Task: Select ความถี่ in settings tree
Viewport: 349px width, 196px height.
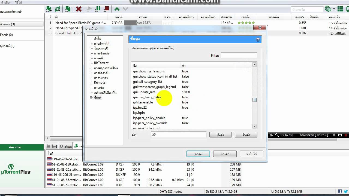Action: click(x=98, y=58)
